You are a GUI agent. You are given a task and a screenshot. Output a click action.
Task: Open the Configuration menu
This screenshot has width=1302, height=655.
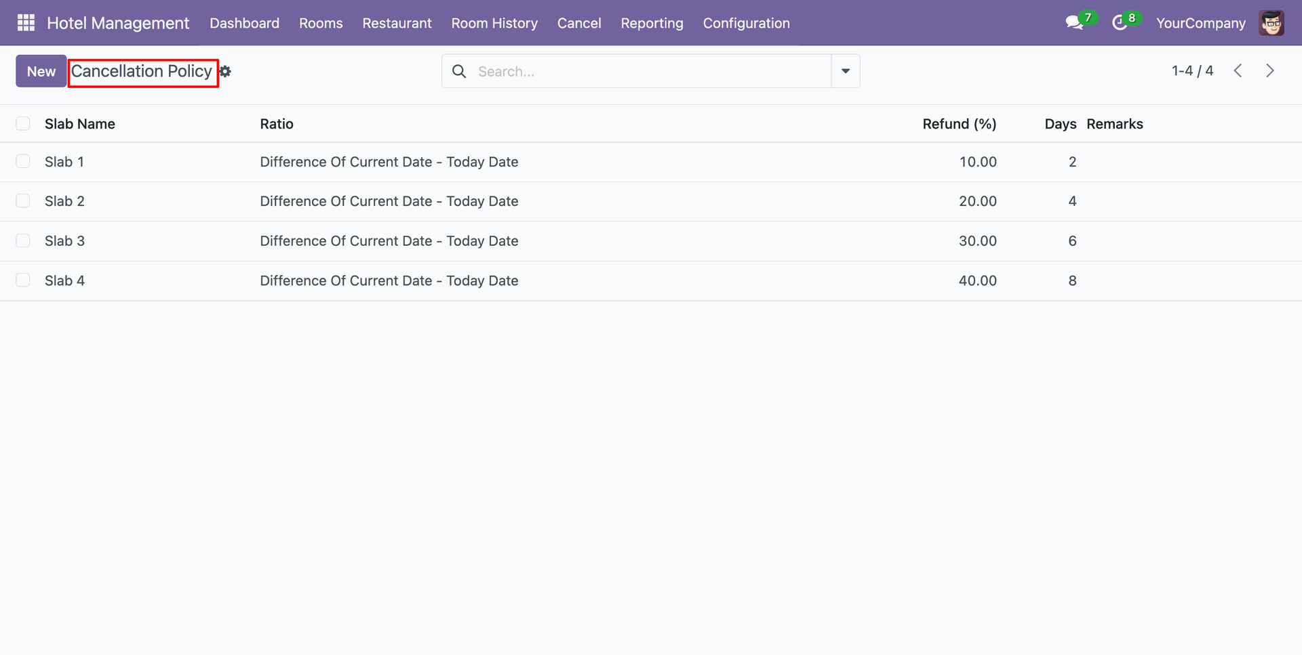[x=746, y=23]
